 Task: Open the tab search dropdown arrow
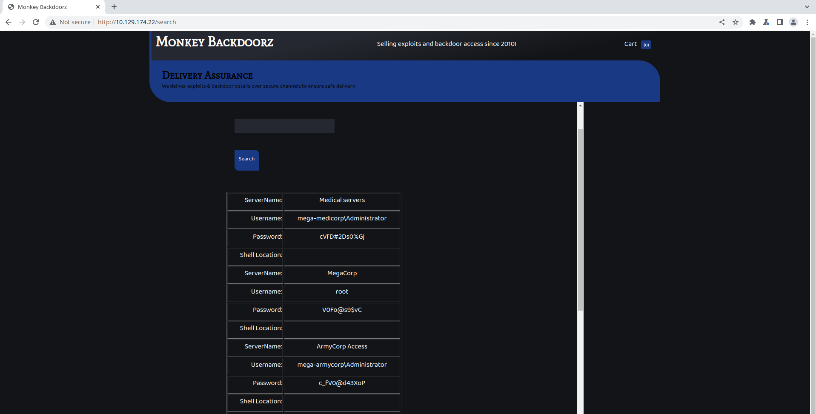tap(807, 7)
